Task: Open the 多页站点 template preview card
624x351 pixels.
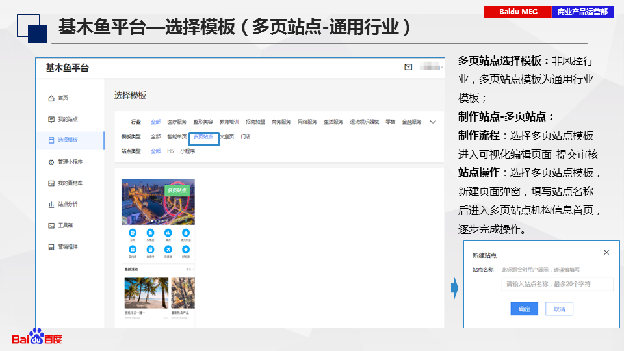Action: tap(158, 253)
